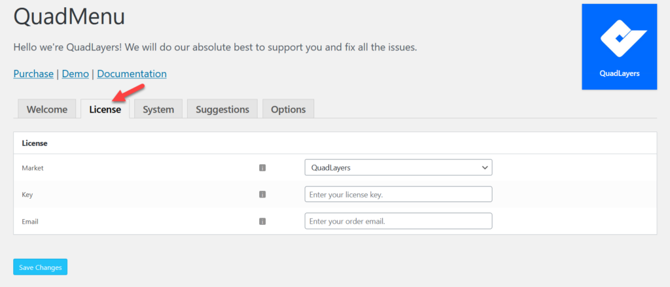670x287 pixels.
Task: Open the System tab
Action: point(158,109)
